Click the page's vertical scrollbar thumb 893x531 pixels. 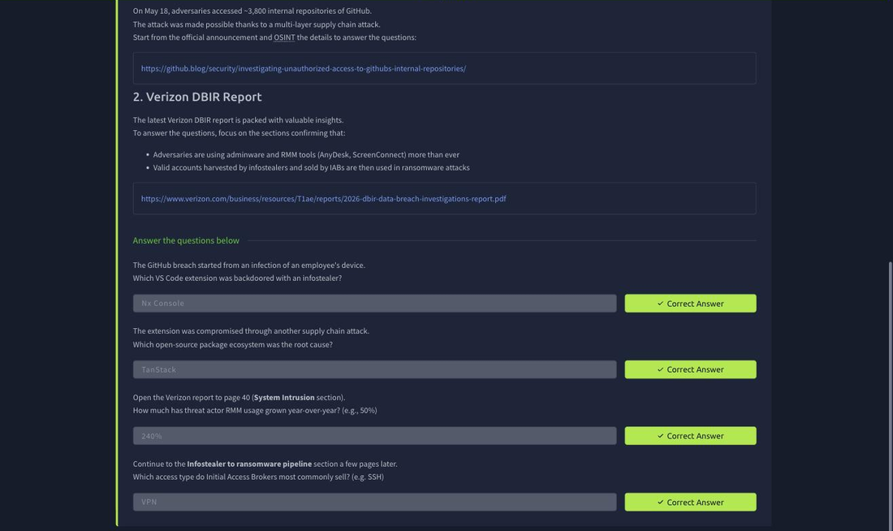point(890,396)
